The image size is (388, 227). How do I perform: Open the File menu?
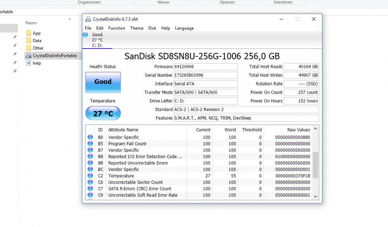click(x=88, y=28)
